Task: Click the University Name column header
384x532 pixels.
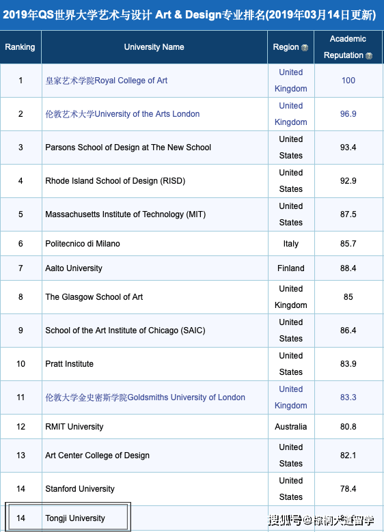Action: (154, 47)
